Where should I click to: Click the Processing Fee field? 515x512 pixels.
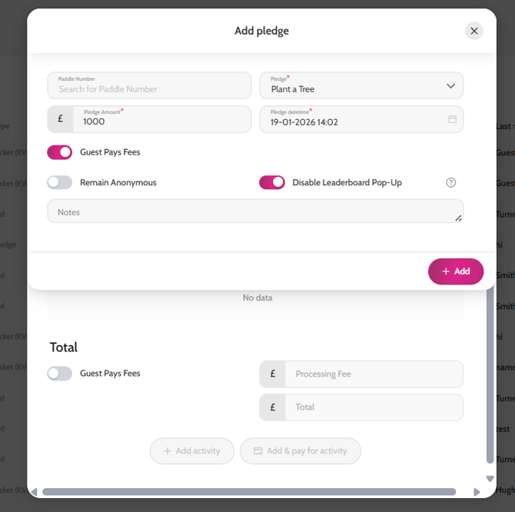point(374,374)
